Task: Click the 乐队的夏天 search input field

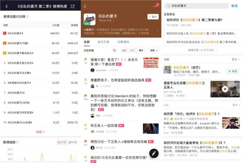Action: [x=196, y=6]
